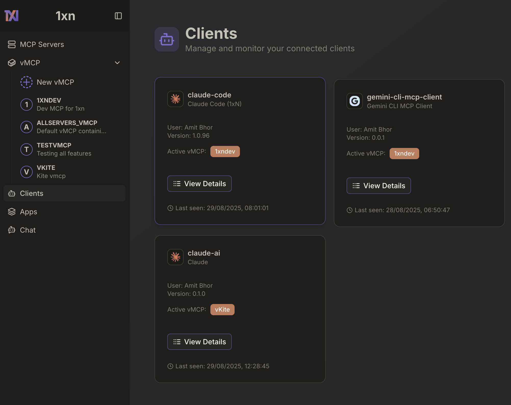Toggle the vKite badge on claude-ai card

point(222,309)
